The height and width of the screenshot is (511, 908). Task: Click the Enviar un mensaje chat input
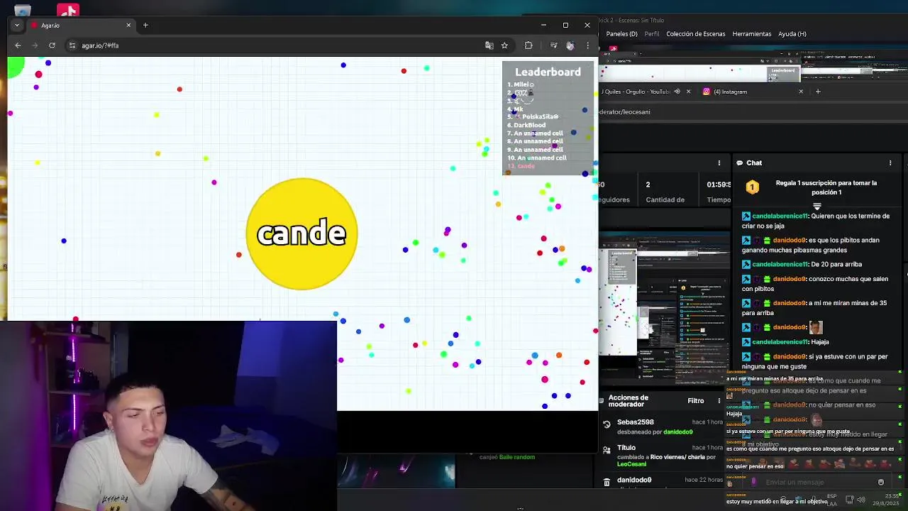(x=816, y=482)
